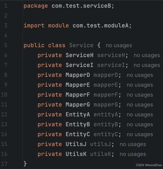
Task: Click the EntityA type name
Action: pyautogui.click(x=78, y=114)
